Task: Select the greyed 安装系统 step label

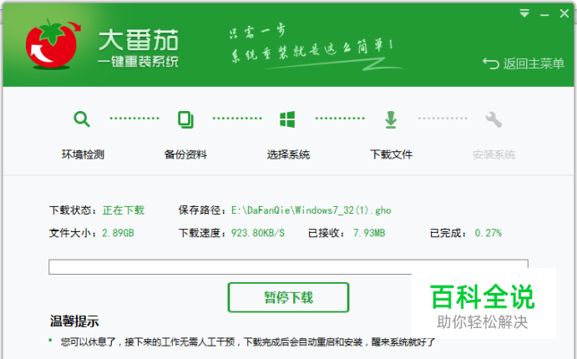Action: pyautogui.click(x=493, y=154)
